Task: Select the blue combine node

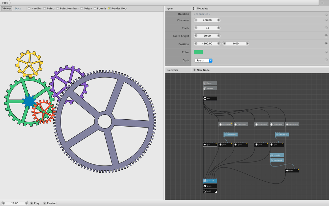Action: (x=210, y=181)
